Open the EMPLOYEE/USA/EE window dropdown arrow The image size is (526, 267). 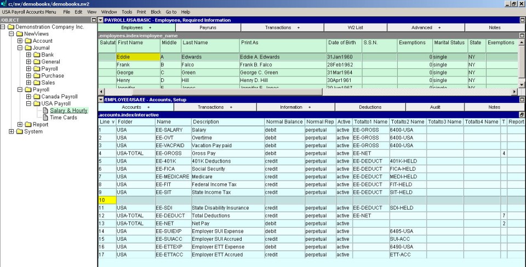click(100, 99)
